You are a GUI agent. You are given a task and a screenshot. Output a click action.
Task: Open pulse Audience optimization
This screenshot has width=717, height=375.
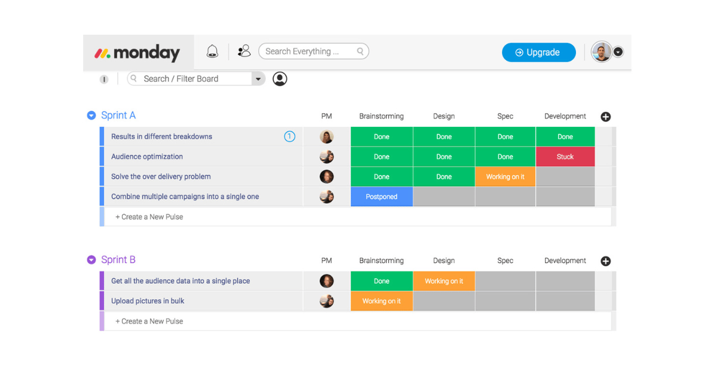(147, 157)
